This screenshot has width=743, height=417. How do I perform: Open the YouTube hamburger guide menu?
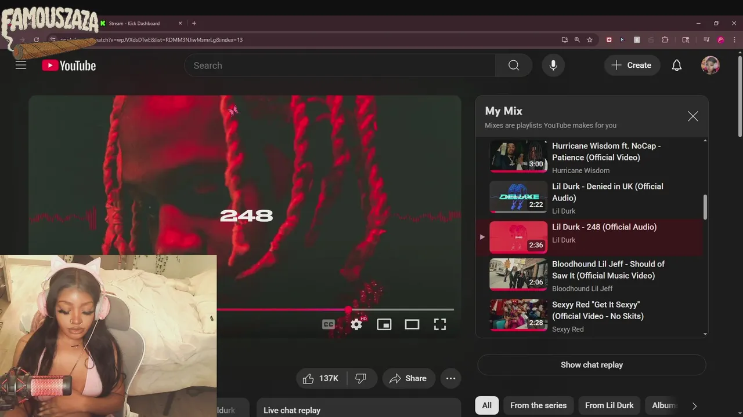(x=21, y=65)
